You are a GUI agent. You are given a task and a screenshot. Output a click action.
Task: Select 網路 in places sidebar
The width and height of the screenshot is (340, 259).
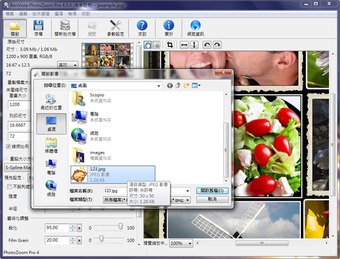51,188
